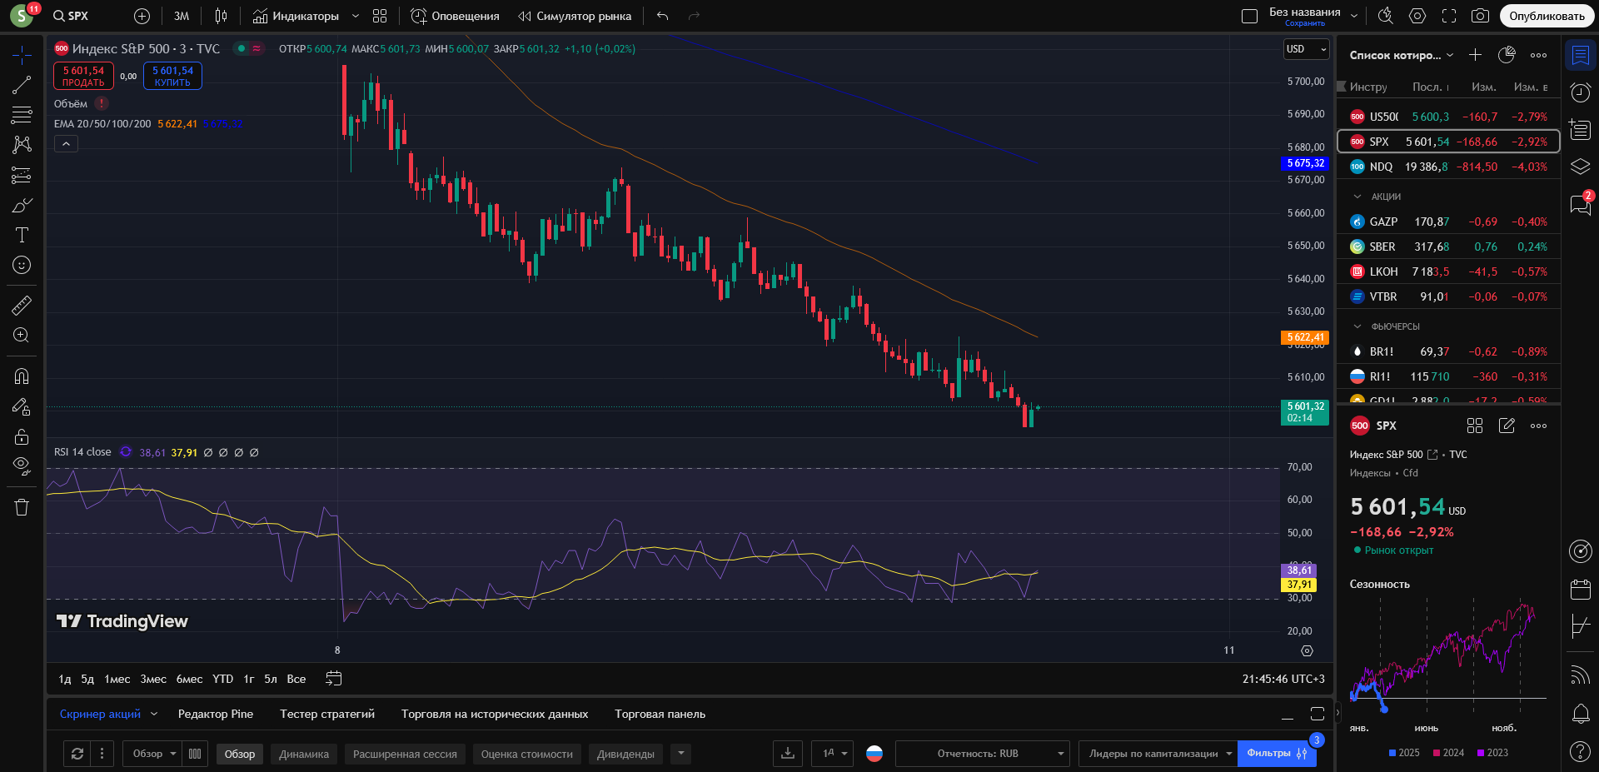Select the text annotation tool

22,235
